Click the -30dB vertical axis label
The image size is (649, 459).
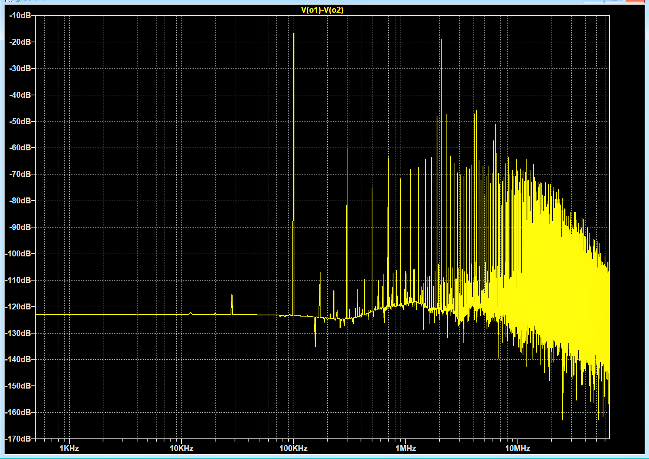(x=20, y=68)
